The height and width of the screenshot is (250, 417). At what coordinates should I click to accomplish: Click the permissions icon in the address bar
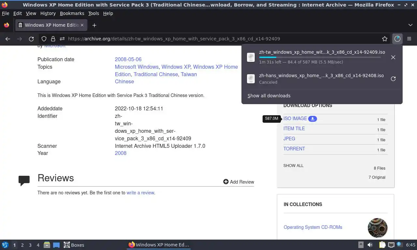click(x=62, y=39)
